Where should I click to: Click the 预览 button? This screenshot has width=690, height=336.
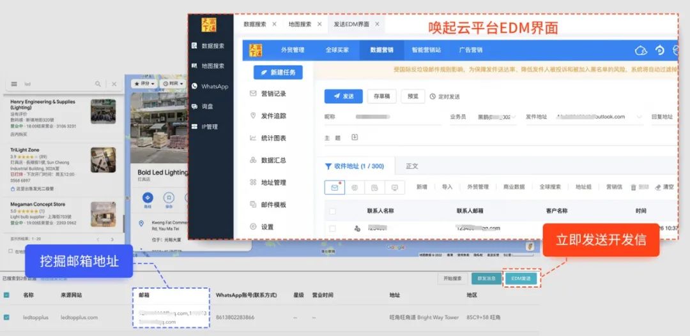click(x=413, y=96)
